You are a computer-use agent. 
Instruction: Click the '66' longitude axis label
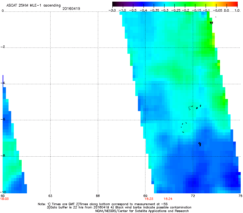[98, 196]
